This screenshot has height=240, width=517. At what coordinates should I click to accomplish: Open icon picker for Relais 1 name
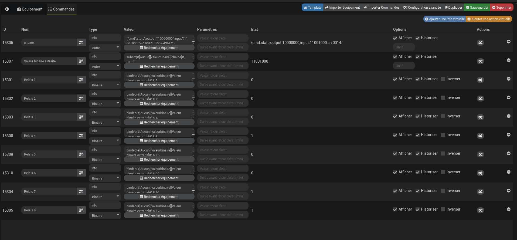pos(81,80)
